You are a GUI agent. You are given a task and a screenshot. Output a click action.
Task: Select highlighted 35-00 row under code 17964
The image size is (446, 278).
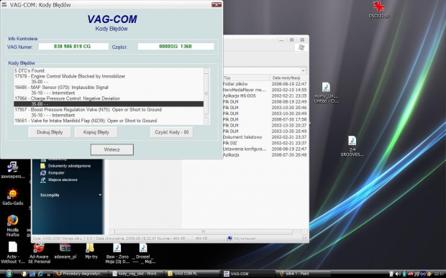pos(109,104)
